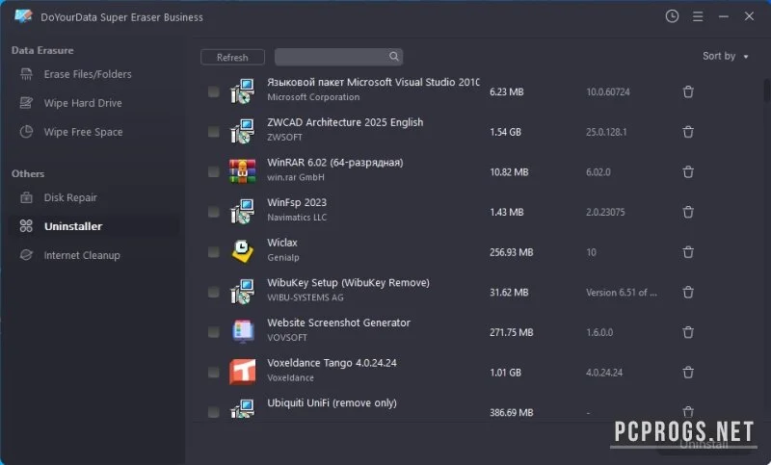Click version text 4.0.24.24 in version column
The height and width of the screenshot is (465, 771).
coord(604,373)
